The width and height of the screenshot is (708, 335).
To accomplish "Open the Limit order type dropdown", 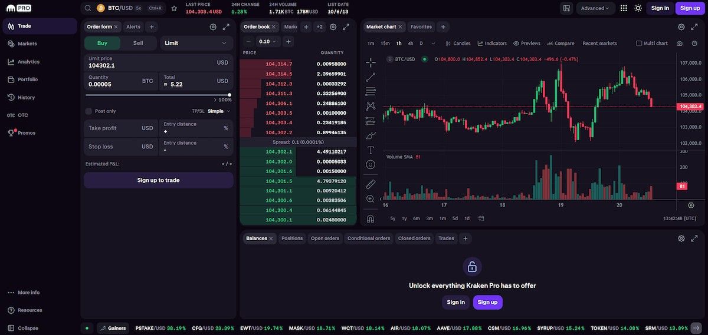I will pyautogui.click(x=196, y=43).
